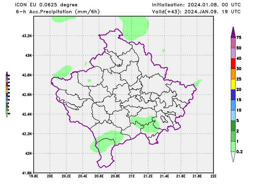Viewport: 254px width, 196px height.
Task: Click the 20.4E longitude axis label
Action: pos(83,176)
